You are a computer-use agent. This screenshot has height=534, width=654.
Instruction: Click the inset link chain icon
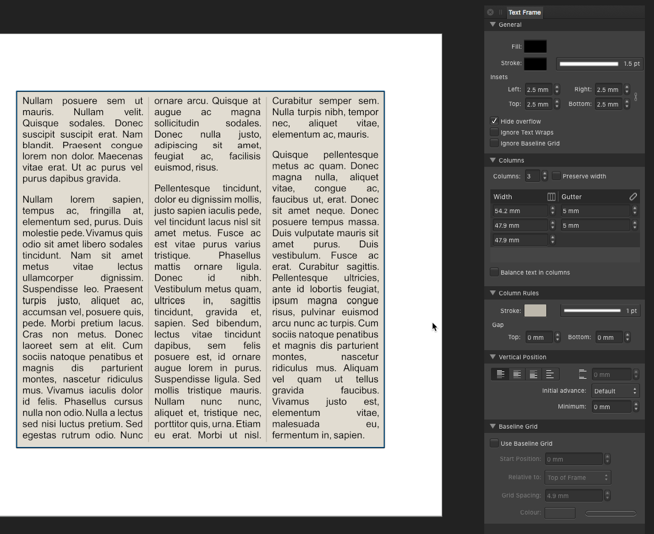636,97
